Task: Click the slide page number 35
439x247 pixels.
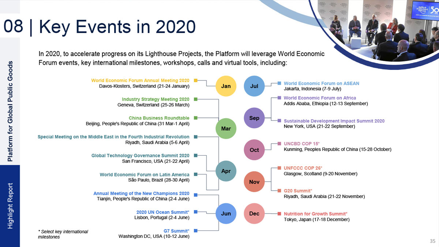Action: point(432,241)
